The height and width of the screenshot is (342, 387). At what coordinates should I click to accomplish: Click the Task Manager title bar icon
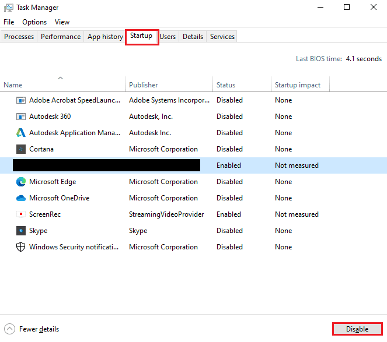pyautogui.click(x=8, y=8)
